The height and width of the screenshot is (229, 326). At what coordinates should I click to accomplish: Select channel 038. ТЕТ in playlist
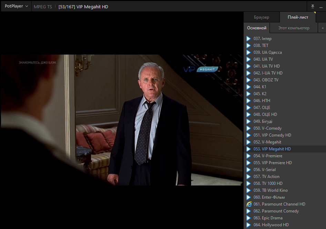coord(285,45)
